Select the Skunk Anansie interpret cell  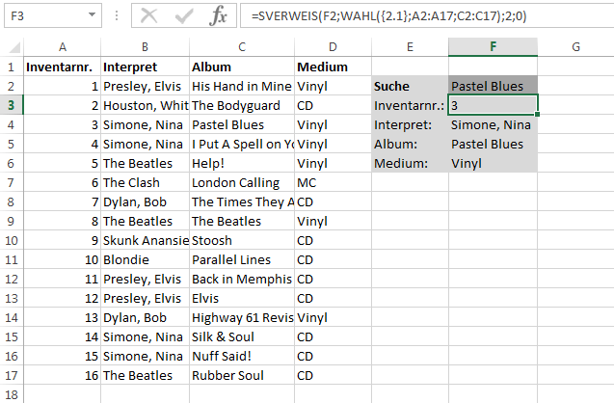pos(145,240)
